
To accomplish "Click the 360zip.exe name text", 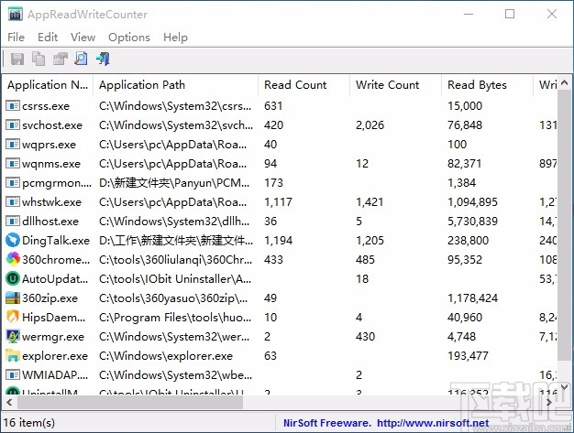I will pyautogui.click(x=50, y=298).
